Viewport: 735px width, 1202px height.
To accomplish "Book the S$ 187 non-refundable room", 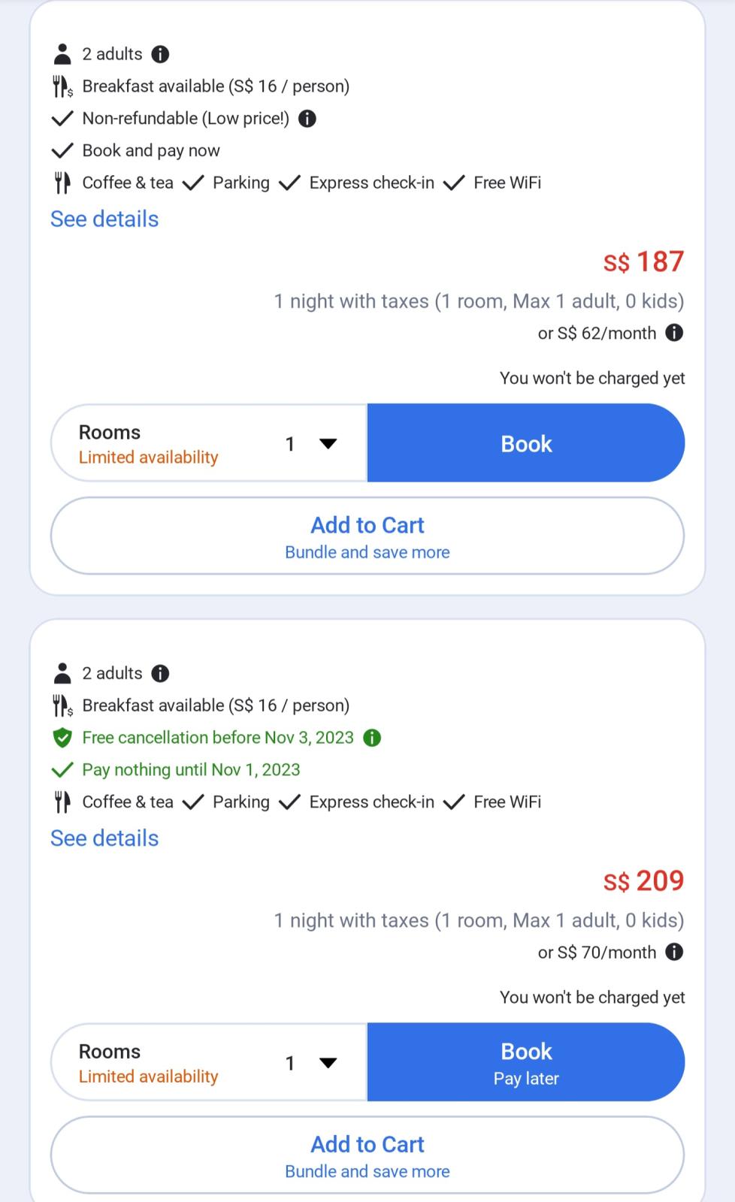I will tap(526, 443).
